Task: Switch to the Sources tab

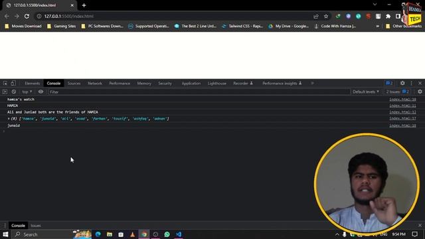Action: (74, 83)
